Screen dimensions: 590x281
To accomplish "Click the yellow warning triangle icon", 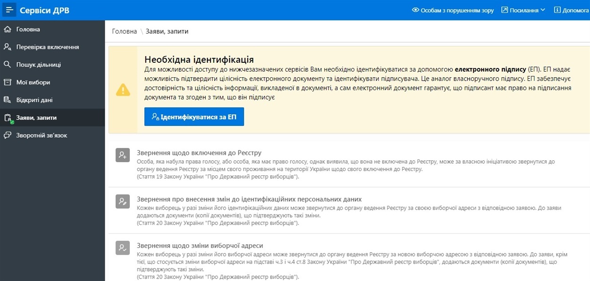I will click(x=123, y=90).
